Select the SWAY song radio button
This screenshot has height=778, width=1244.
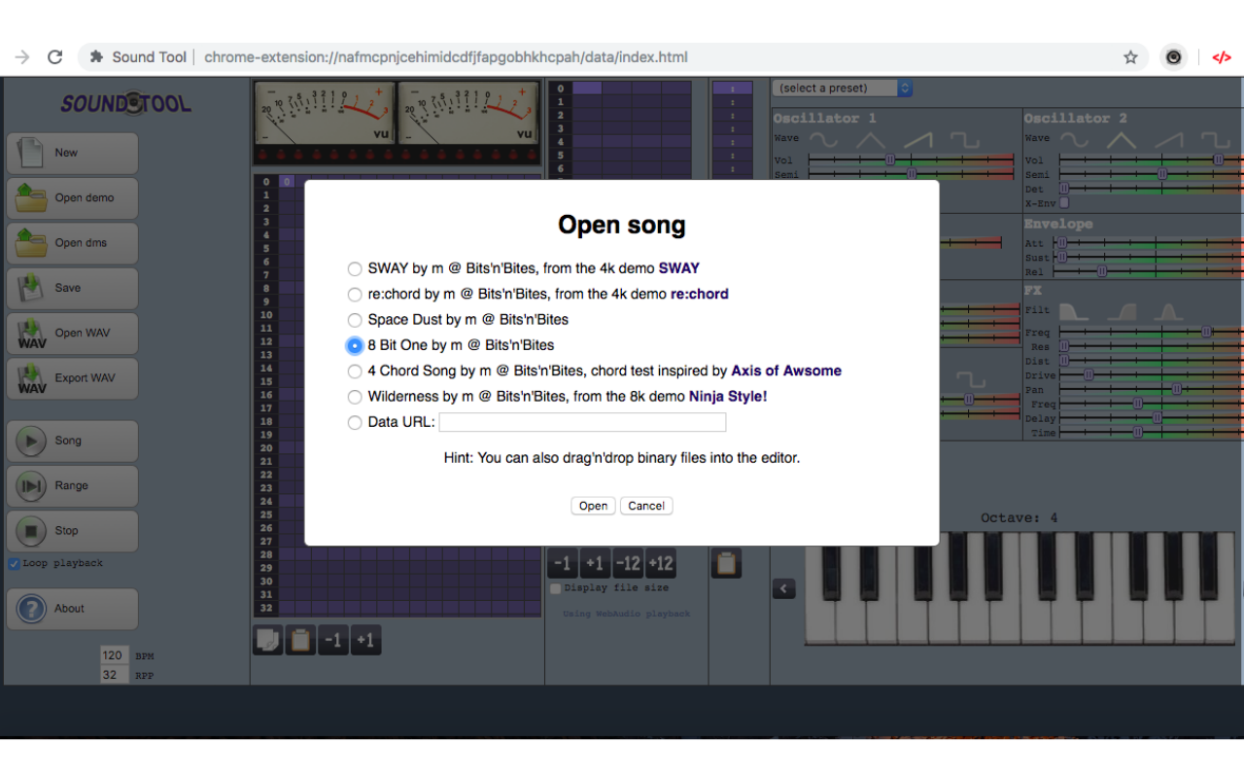coord(355,268)
